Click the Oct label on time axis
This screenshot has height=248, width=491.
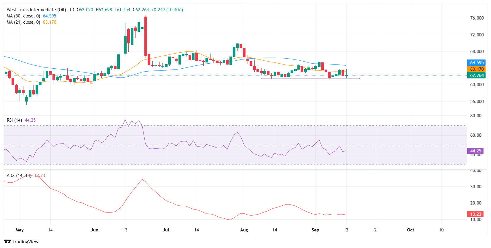410,230
